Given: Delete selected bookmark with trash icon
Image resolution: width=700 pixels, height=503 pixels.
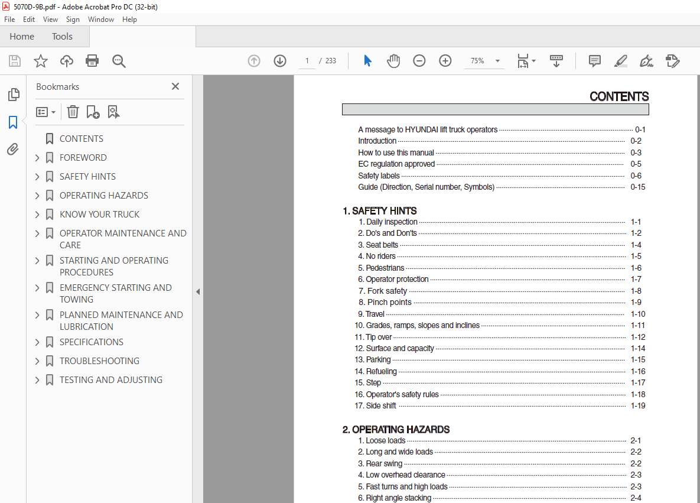Looking at the screenshot, I should coord(73,112).
